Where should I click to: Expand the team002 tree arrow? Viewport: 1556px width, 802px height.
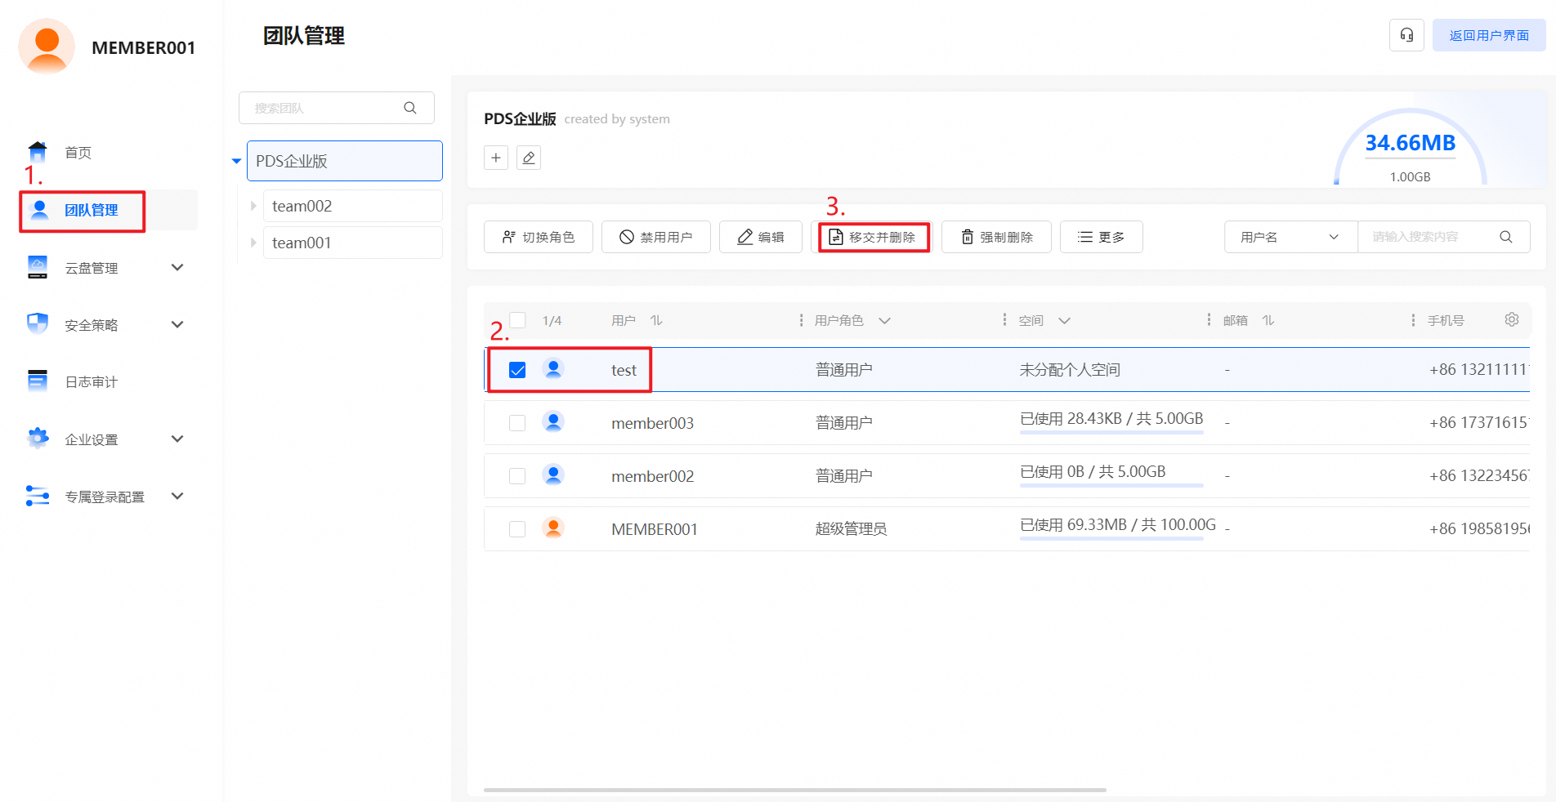point(253,206)
